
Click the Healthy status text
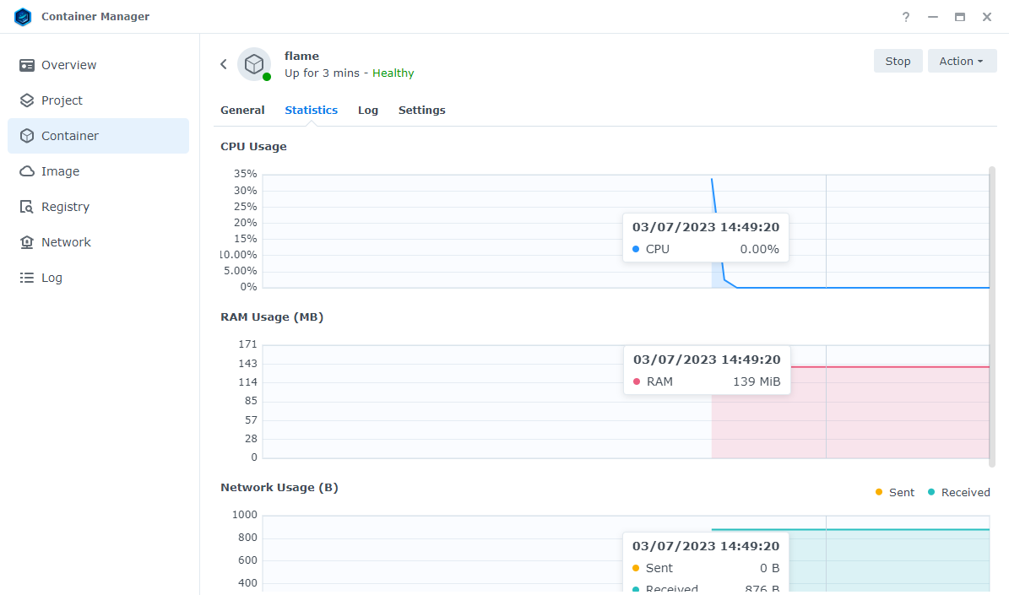click(x=393, y=73)
